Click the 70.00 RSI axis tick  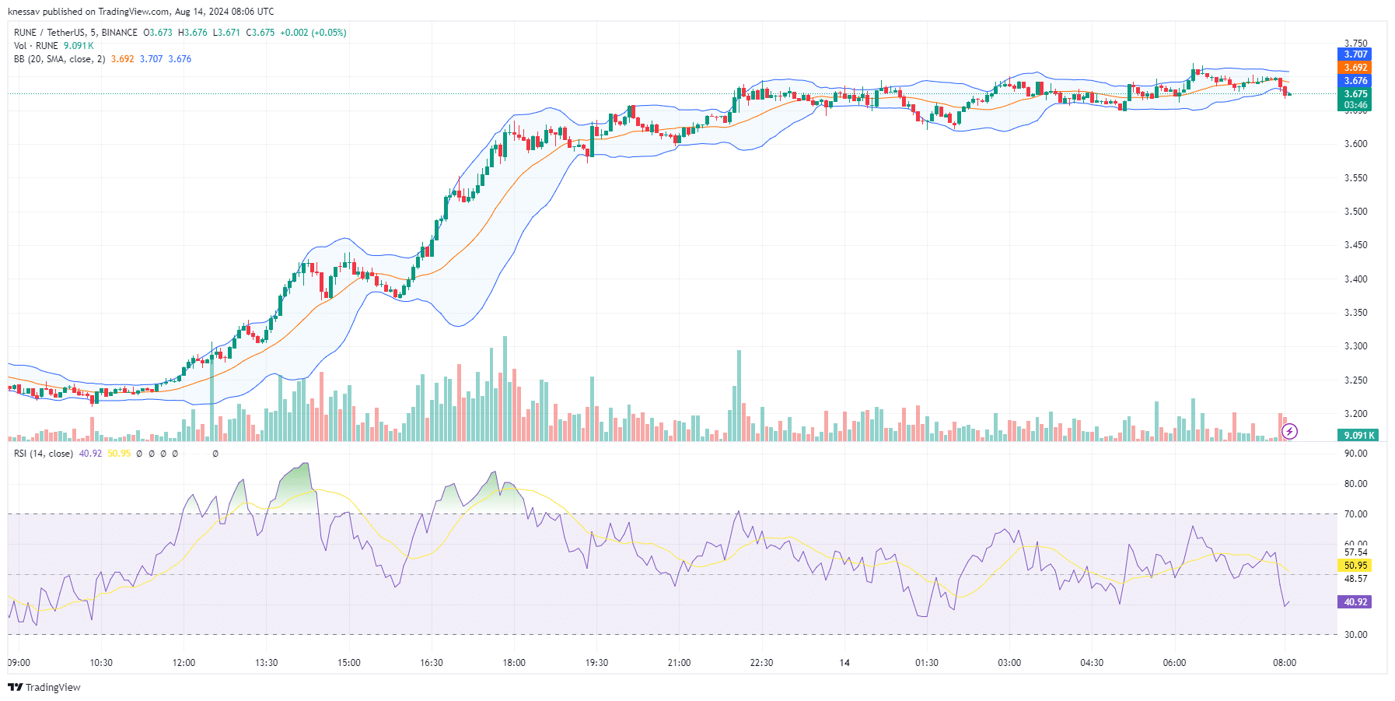click(1355, 514)
